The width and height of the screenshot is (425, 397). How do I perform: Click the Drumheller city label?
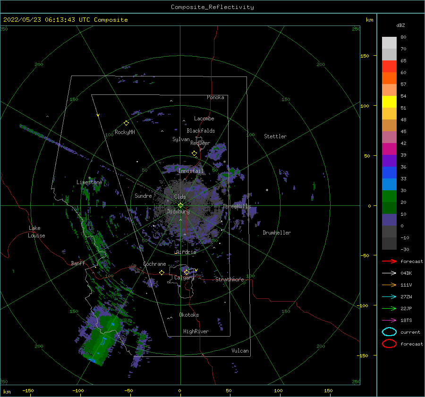(277, 233)
